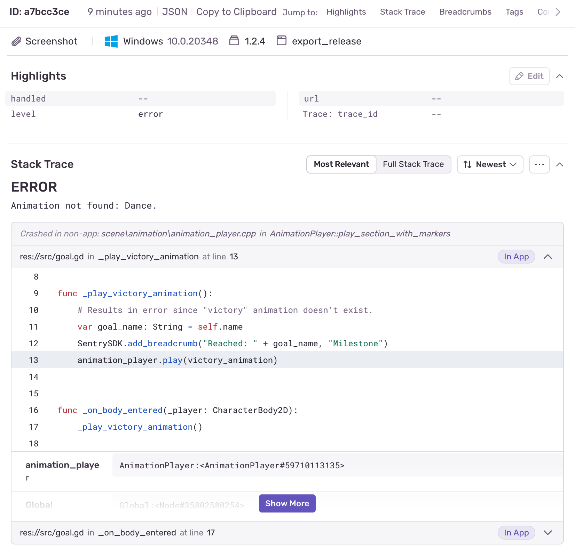Jump to Highlights section
This screenshot has width=575, height=557.
pyautogui.click(x=346, y=12)
